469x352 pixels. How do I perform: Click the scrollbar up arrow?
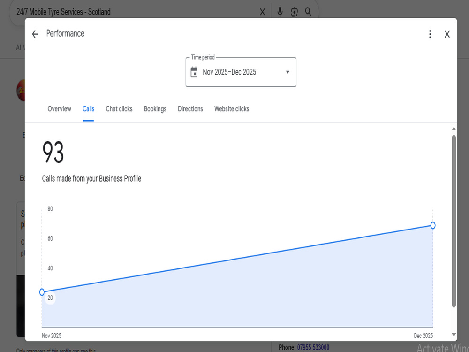(454, 129)
